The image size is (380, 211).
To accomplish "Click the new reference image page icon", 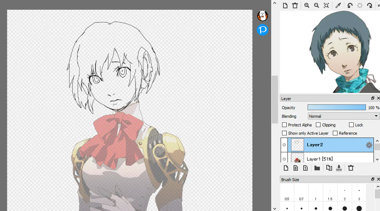I will tap(285, 5).
